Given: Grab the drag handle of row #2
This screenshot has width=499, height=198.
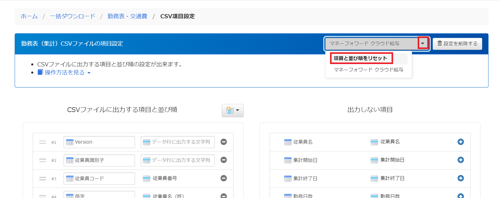Looking at the screenshot, I should [x=43, y=160].
